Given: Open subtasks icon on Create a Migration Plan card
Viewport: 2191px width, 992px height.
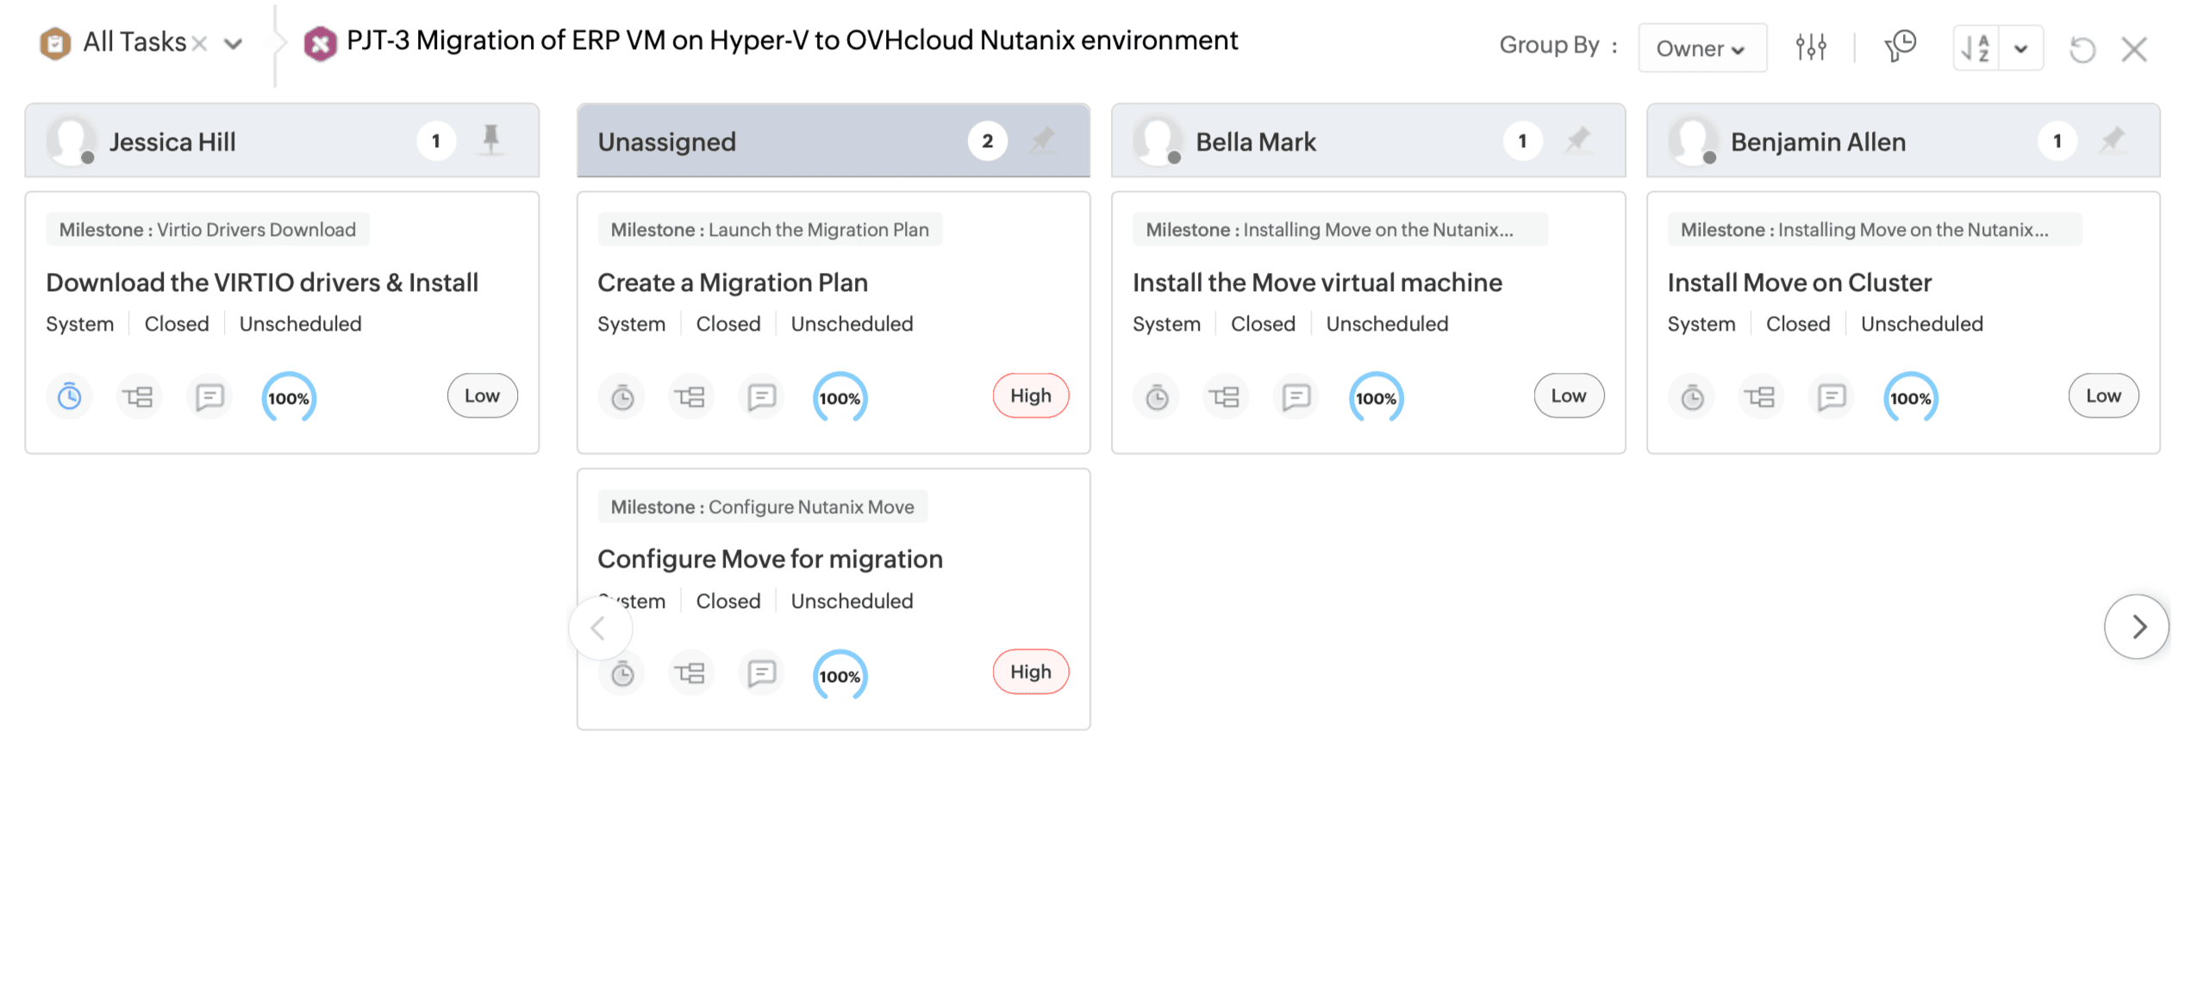Looking at the screenshot, I should pos(690,397).
